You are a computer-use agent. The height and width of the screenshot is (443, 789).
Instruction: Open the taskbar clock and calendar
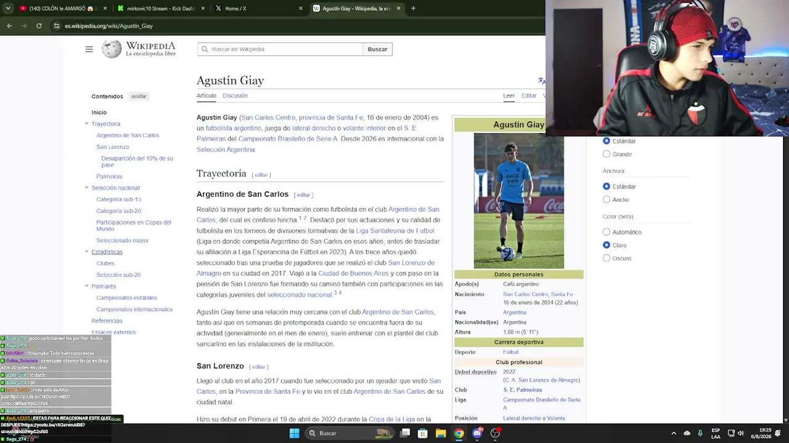tap(761, 433)
